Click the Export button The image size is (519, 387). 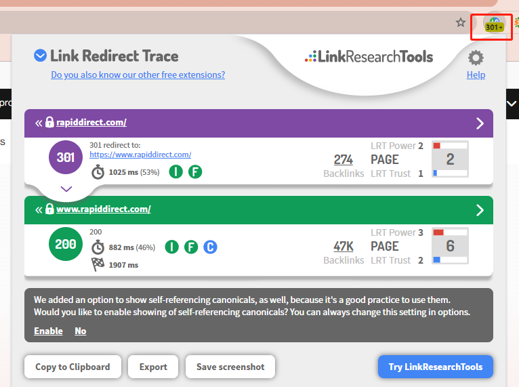(153, 367)
